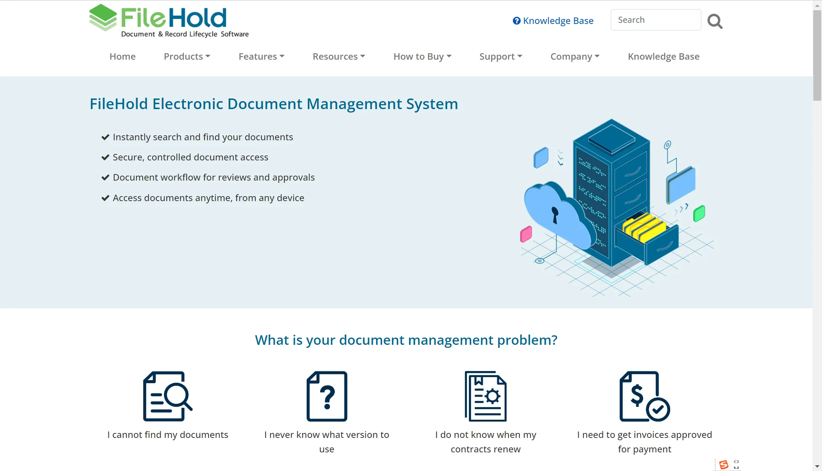This screenshot has height=471, width=822.
Task: Select the Knowledge Base menu item
Action: tap(664, 56)
